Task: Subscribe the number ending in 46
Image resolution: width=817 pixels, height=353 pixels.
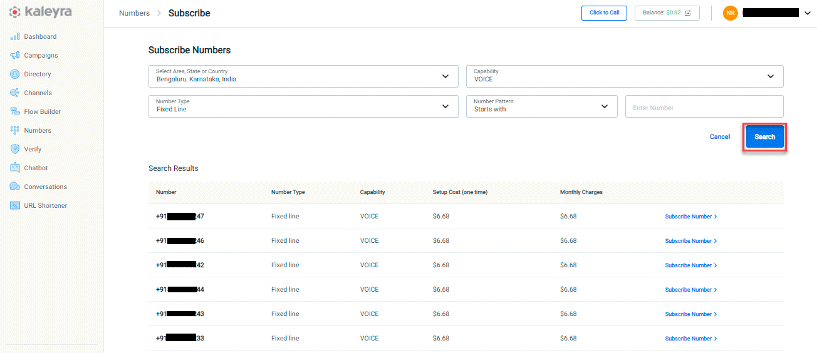Action: tap(691, 241)
